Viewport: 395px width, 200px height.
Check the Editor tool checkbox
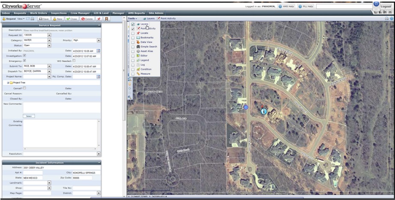pos(133,56)
